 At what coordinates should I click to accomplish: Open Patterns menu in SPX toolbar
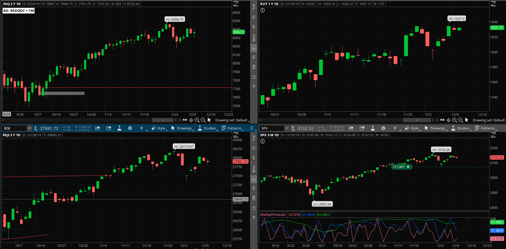[x=485, y=128]
